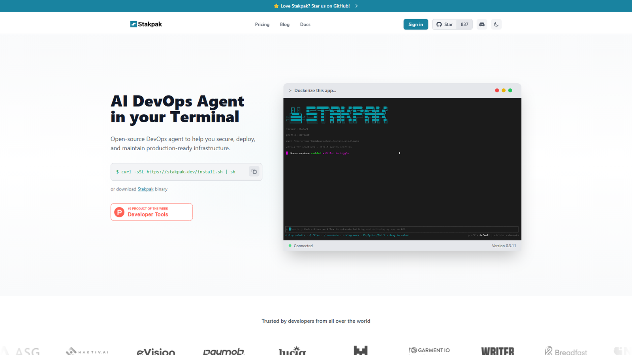Select the Garment IO logo
The height and width of the screenshot is (355, 632).
429,350
